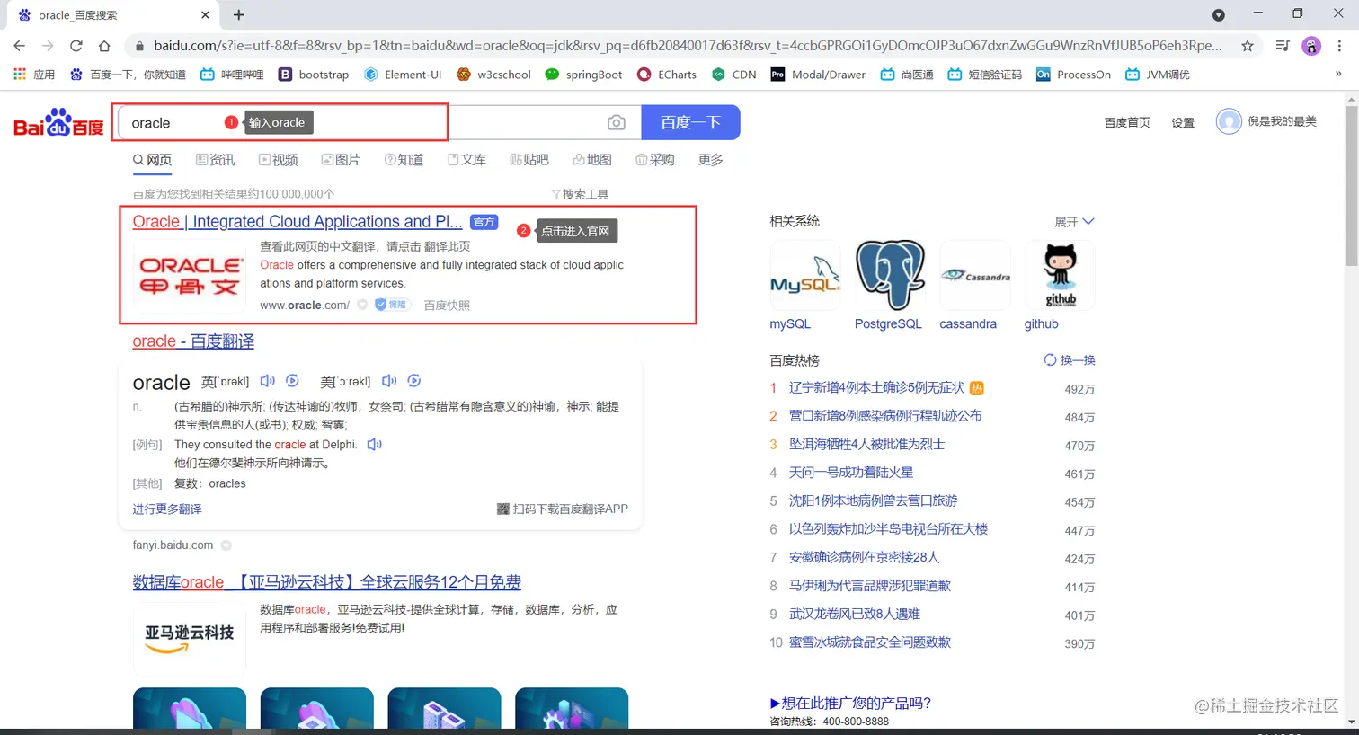Switch to 文库 tab
The image size is (1359, 735).
(467, 160)
